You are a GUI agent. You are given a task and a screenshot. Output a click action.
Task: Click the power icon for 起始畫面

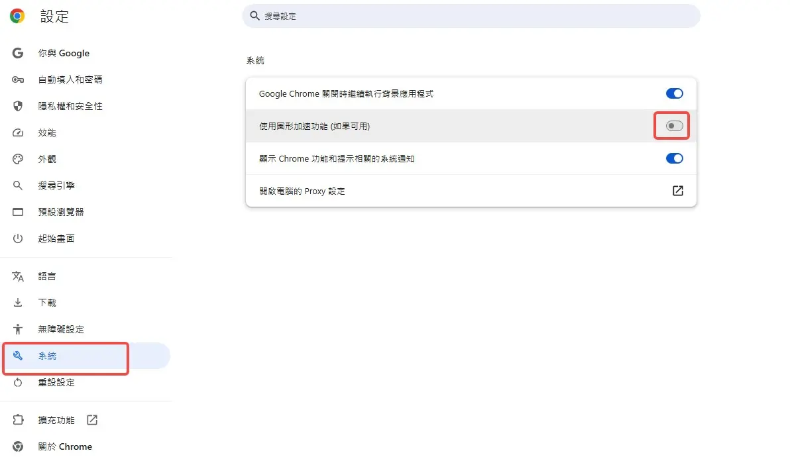click(x=18, y=238)
